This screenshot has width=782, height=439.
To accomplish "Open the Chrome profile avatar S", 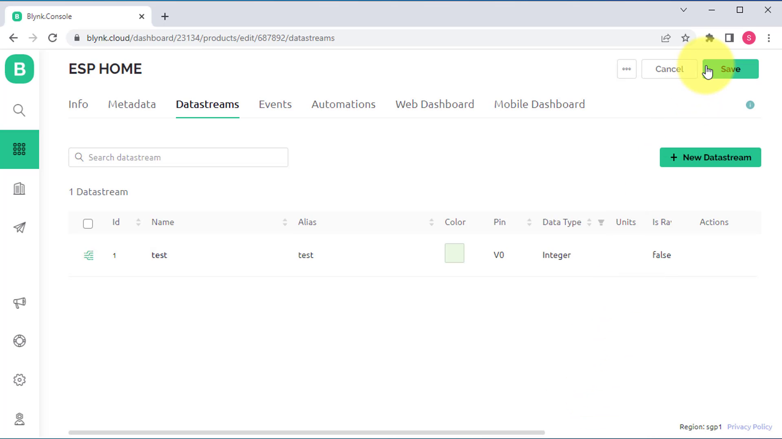I will point(749,38).
